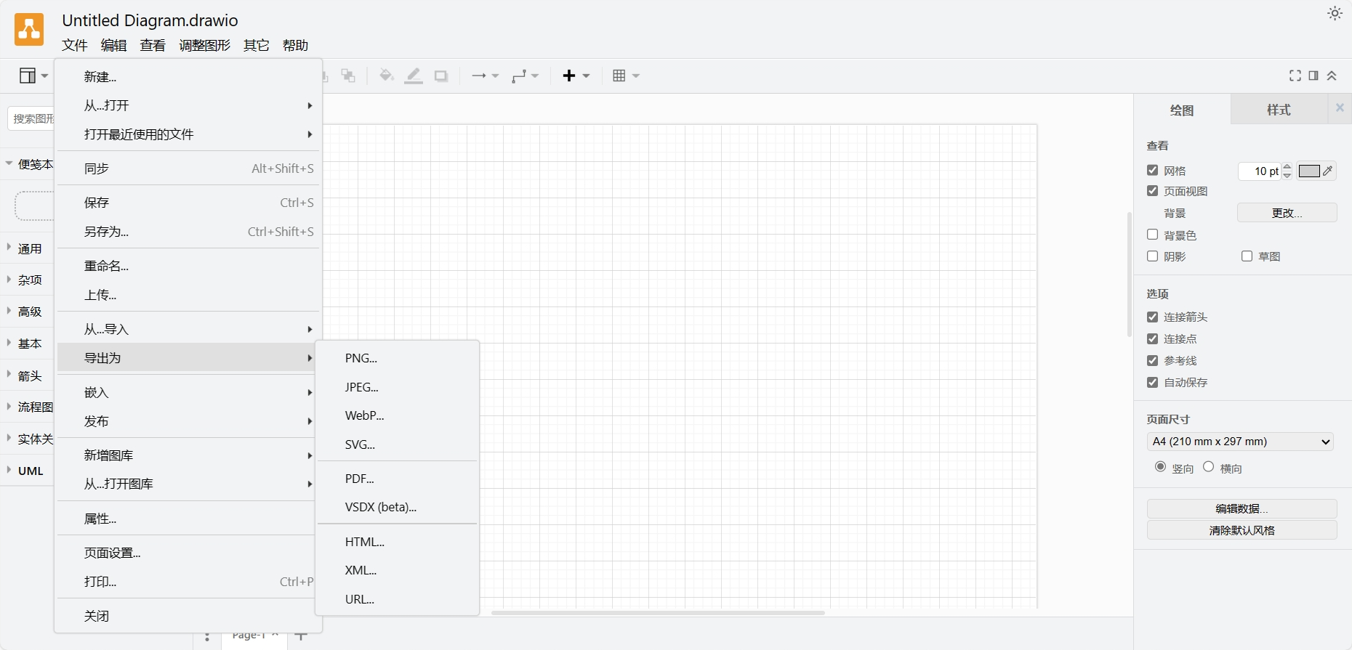Toggle the shadow icon in toolbar

point(441,76)
